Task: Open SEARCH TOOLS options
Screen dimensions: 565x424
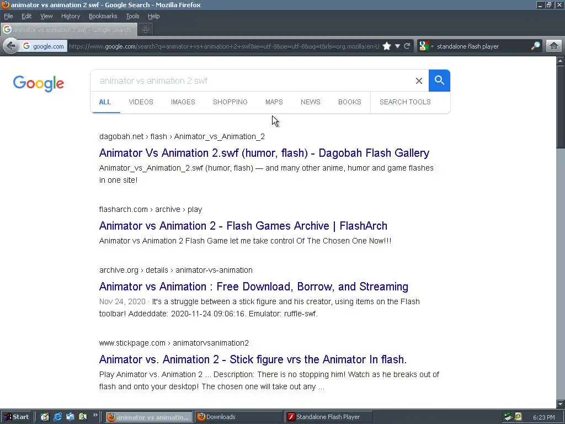Action: (405, 102)
